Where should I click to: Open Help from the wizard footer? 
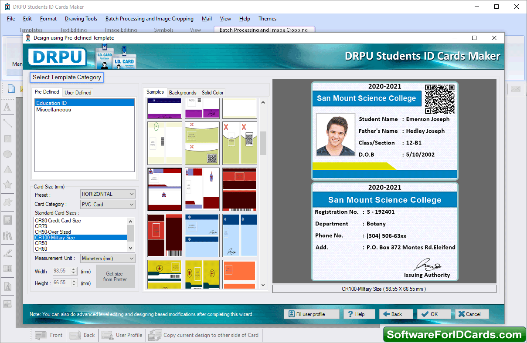[359, 314]
